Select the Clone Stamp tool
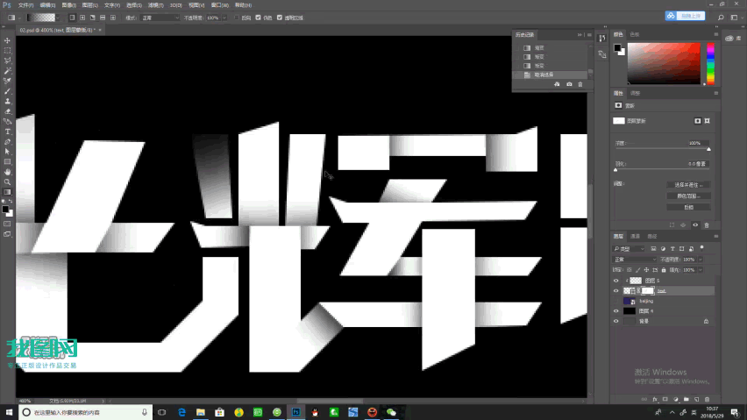This screenshot has height=420, width=747. click(x=7, y=101)
